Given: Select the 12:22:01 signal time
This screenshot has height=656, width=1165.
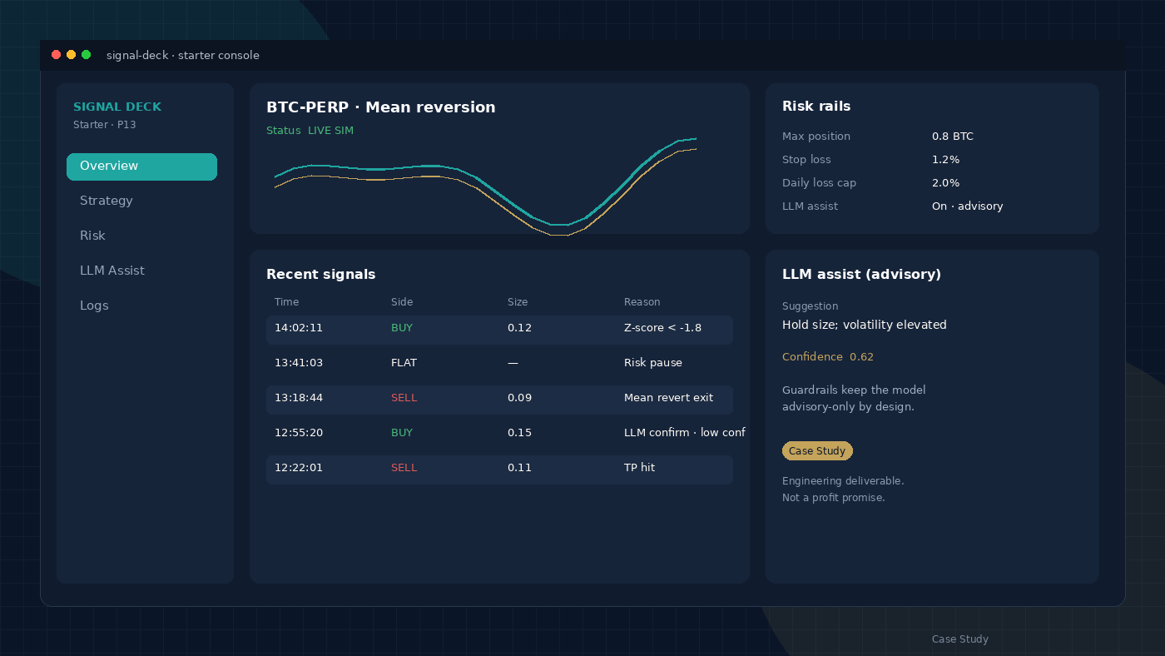Looking at the screenshot, I should tap(299, 468).
